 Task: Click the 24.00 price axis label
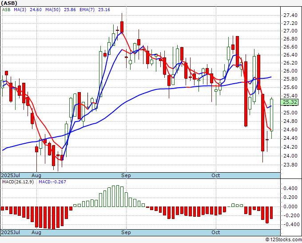pyautogui.click(x=290, y=156)
